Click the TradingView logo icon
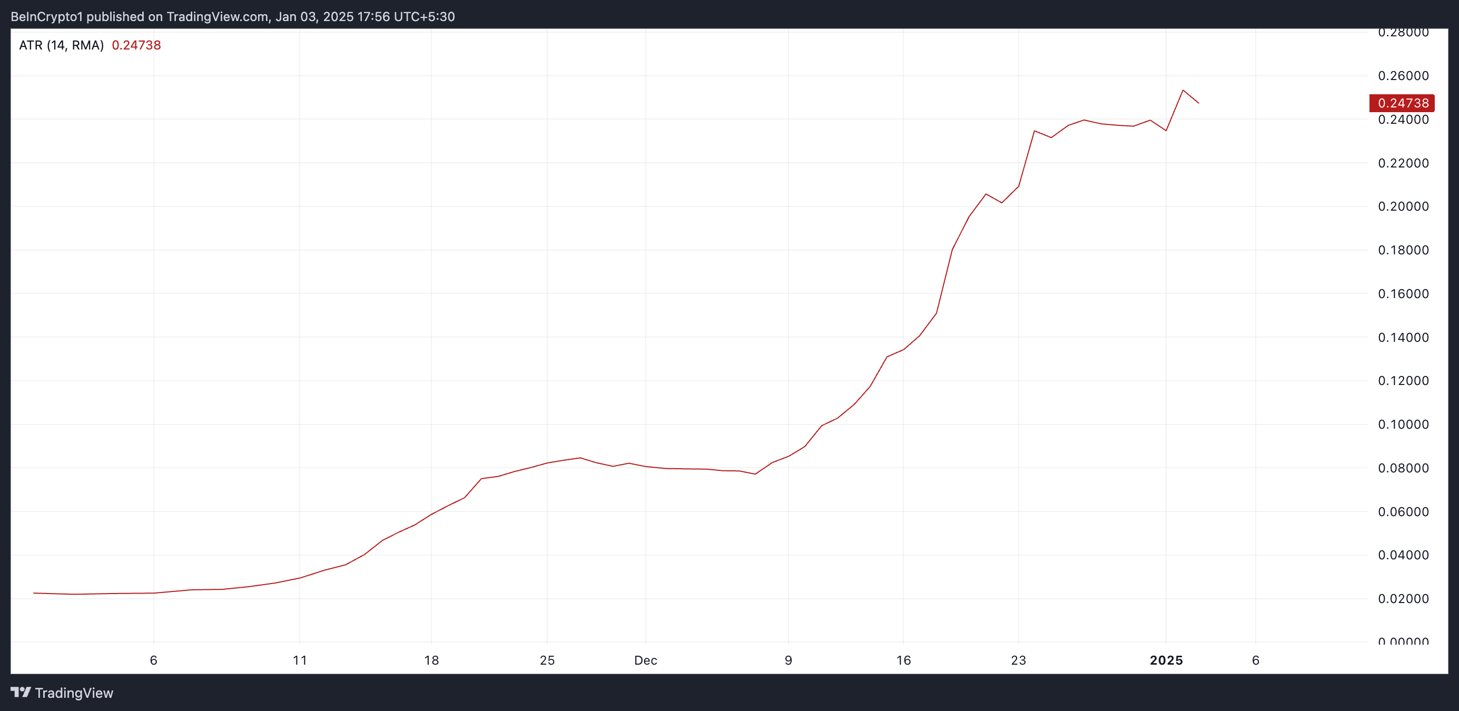Viewport: 1459px width, 711px height. coord(21,693)
